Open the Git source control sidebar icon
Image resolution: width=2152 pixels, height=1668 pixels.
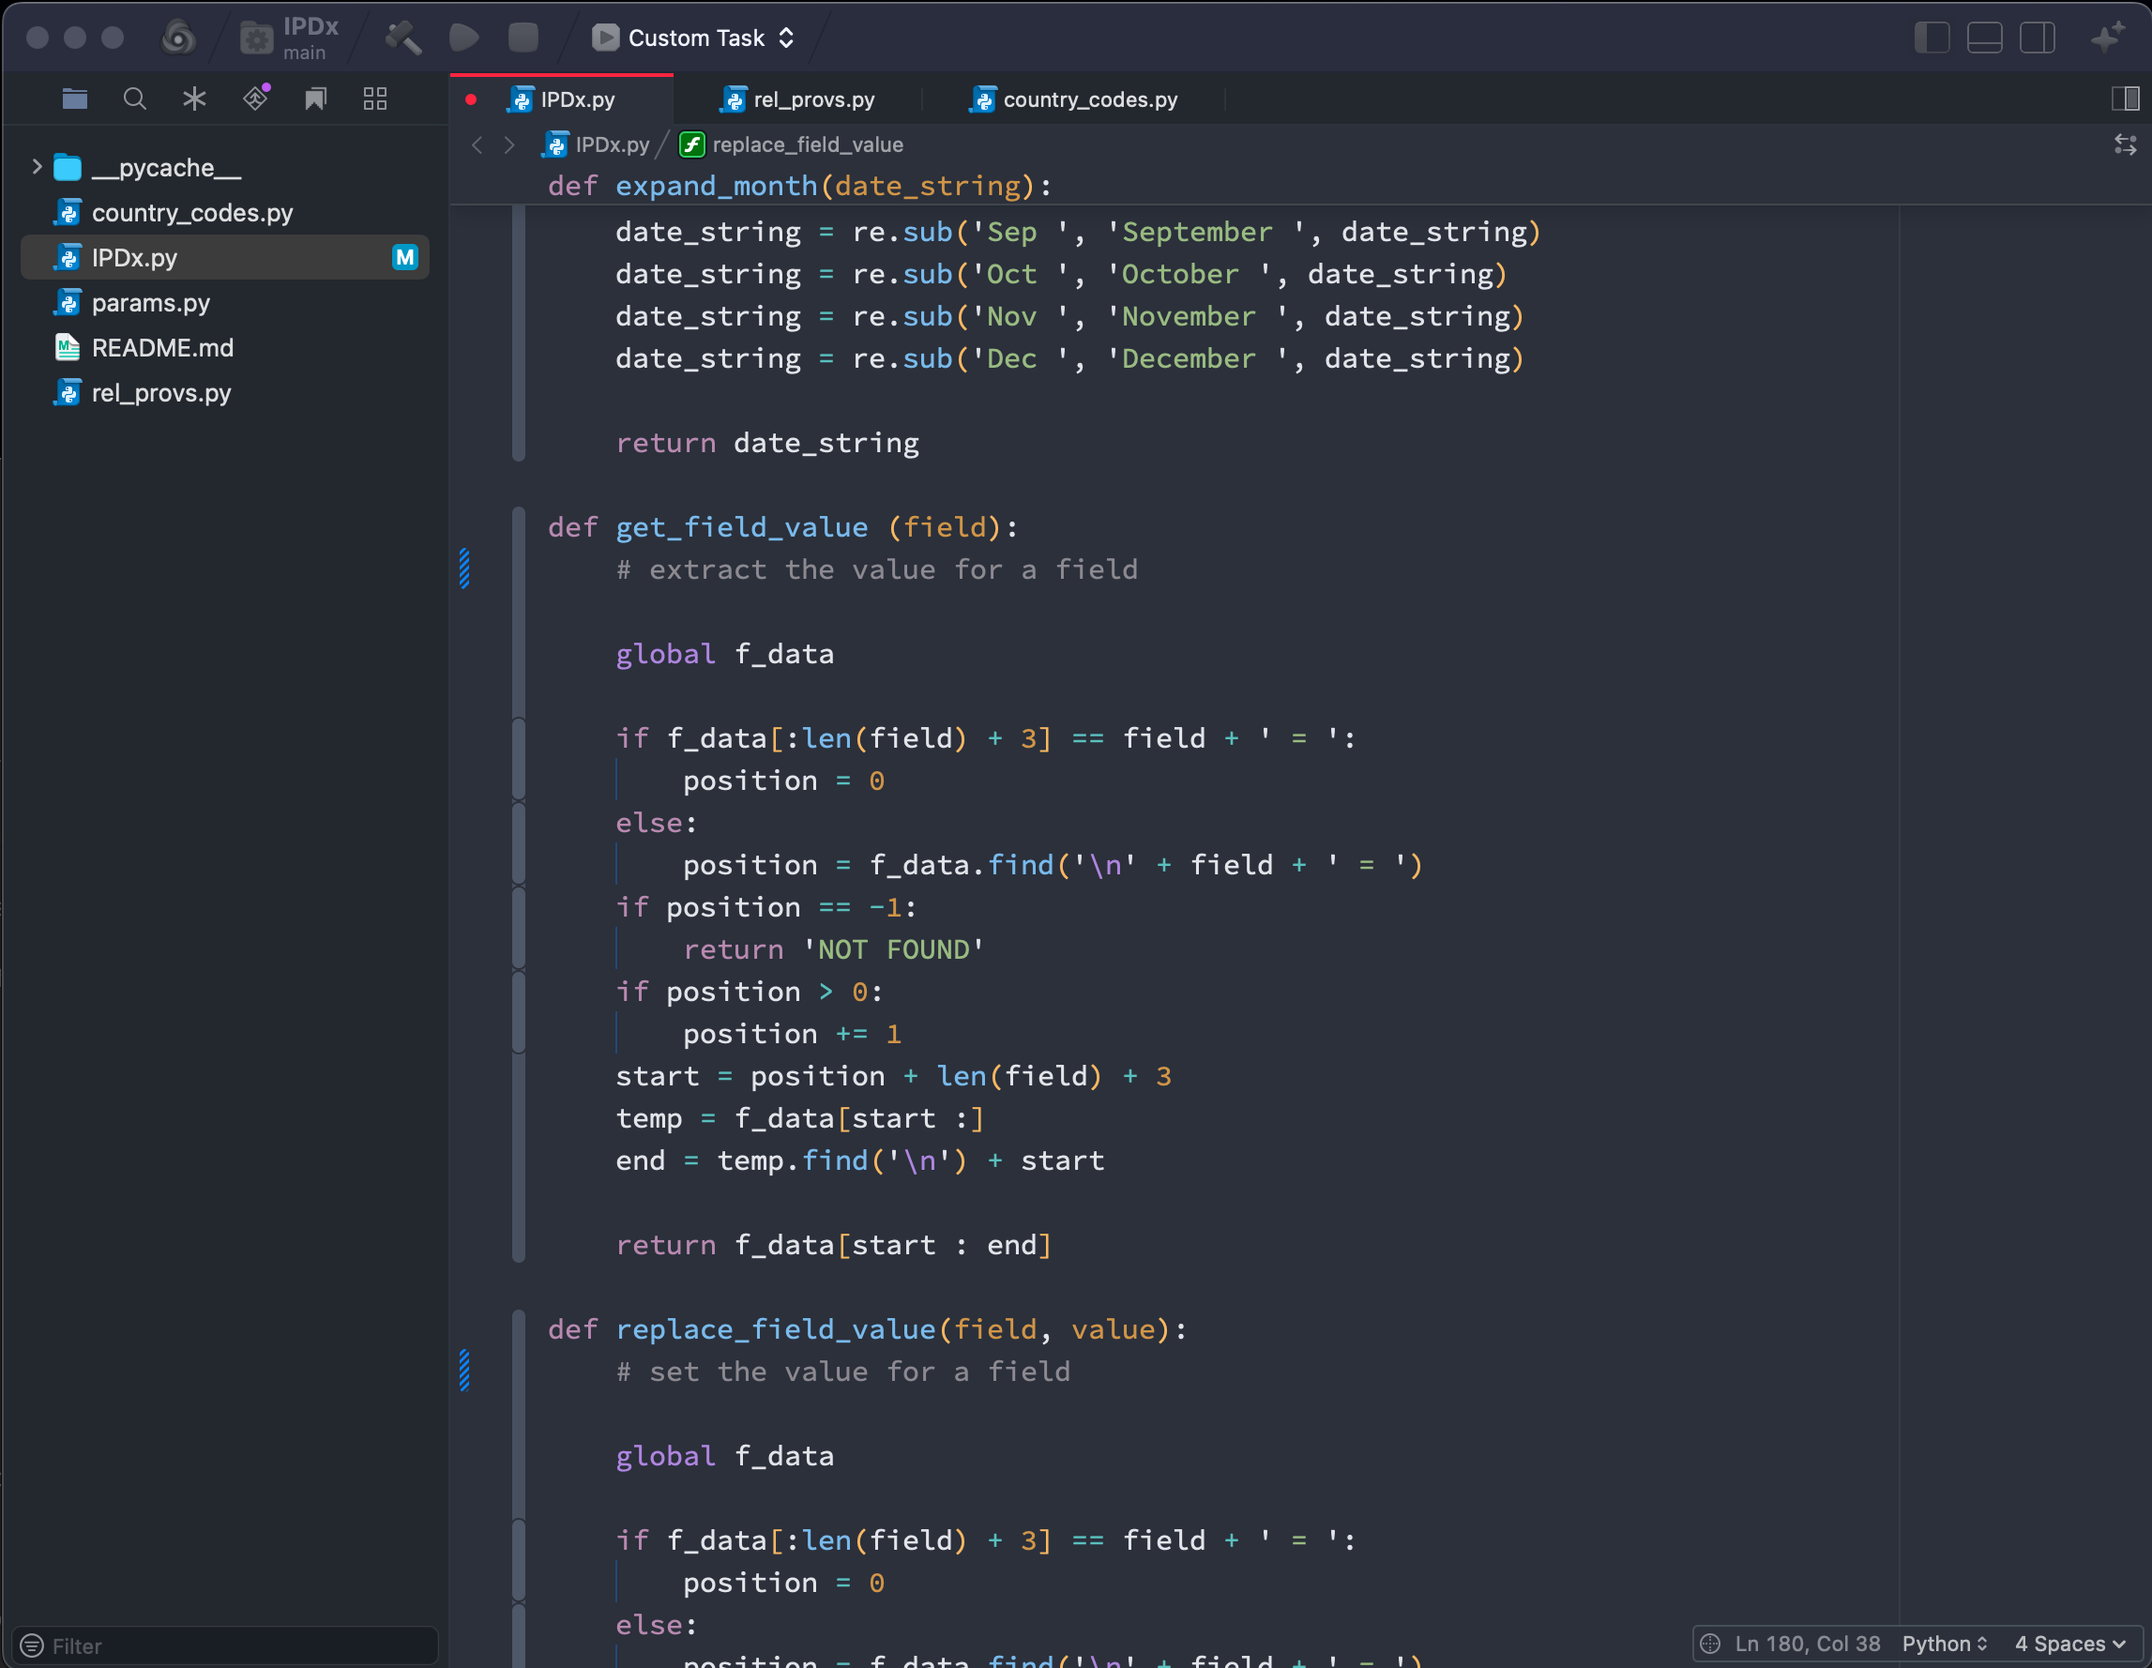coord(256,99)
